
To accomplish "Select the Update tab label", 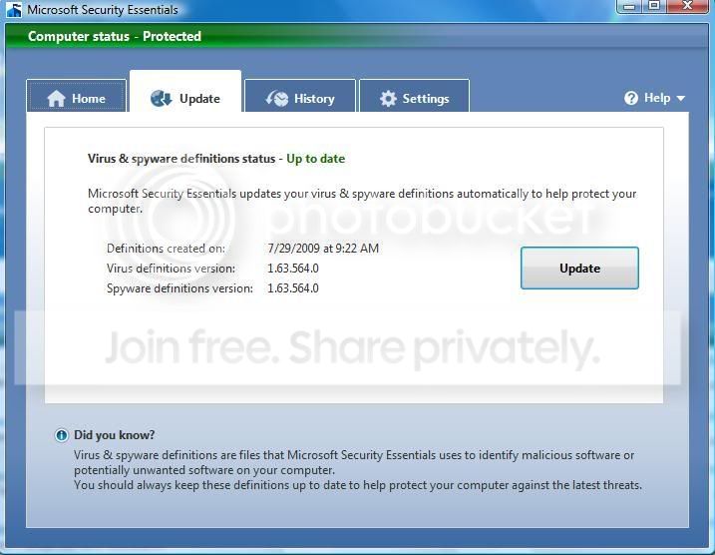I will point(199,99).
